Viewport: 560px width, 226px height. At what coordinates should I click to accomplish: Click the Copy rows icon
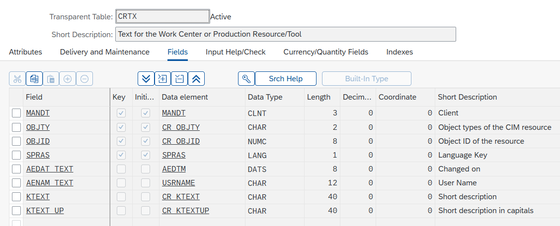coord(34,79)
